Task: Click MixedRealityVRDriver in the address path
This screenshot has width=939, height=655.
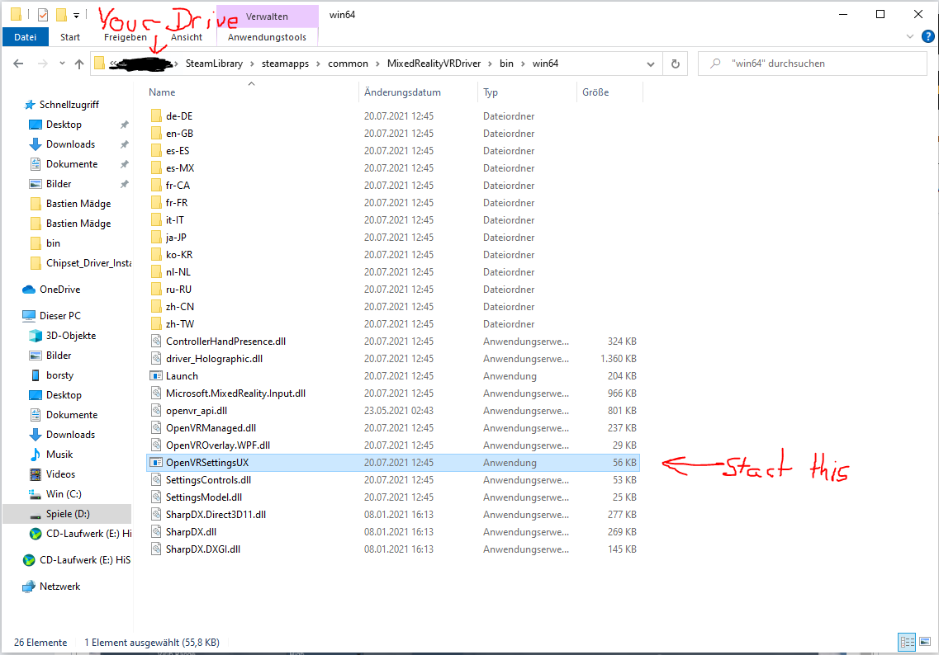Action: [434, 64]
